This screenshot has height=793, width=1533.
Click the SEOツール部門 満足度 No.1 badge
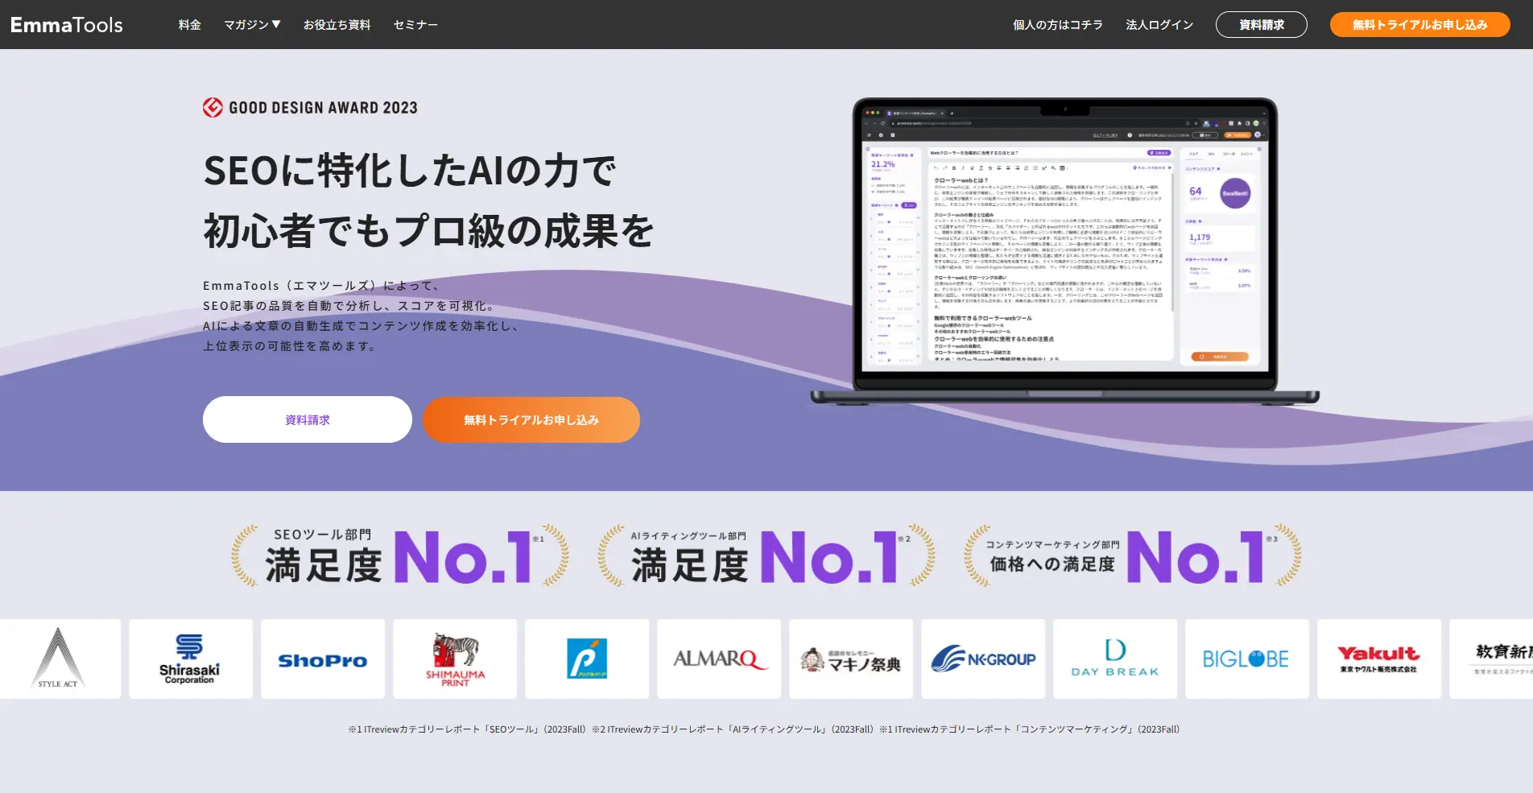[400, 556]
